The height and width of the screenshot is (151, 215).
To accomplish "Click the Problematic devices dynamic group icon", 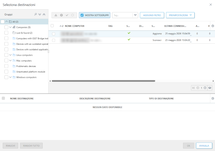I will point(14,66).
